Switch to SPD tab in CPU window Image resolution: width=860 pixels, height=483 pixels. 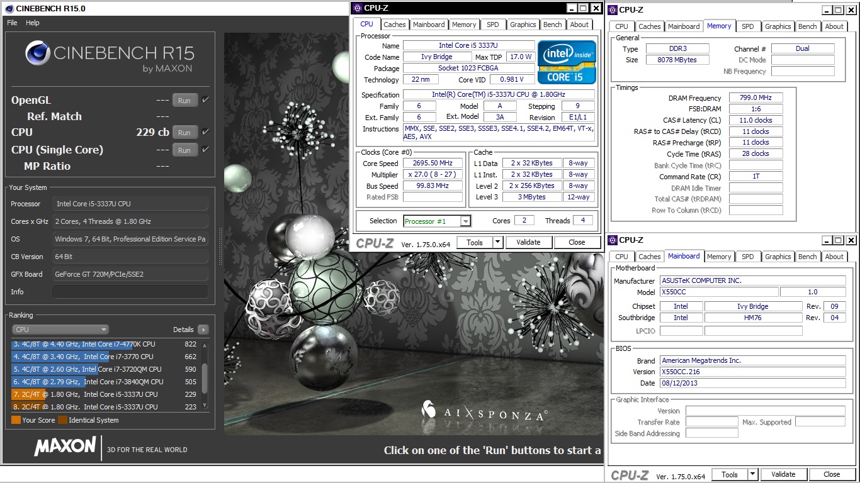pyautogui.click(x=493, y=25)
